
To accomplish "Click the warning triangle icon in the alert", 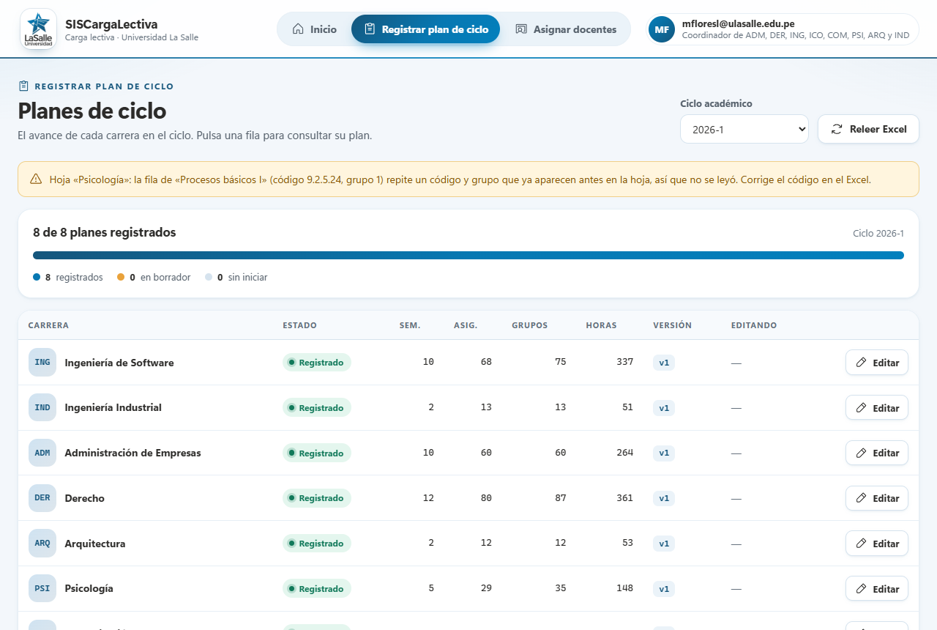I will [x=36, y=179].
